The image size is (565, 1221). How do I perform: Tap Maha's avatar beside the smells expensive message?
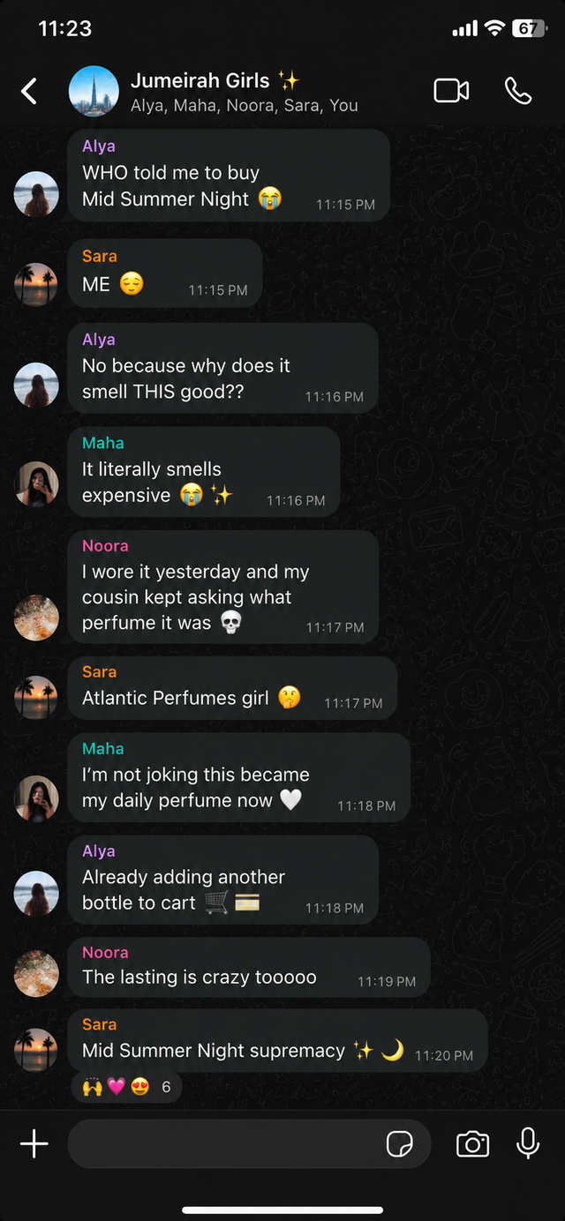[x=36, y=483]
